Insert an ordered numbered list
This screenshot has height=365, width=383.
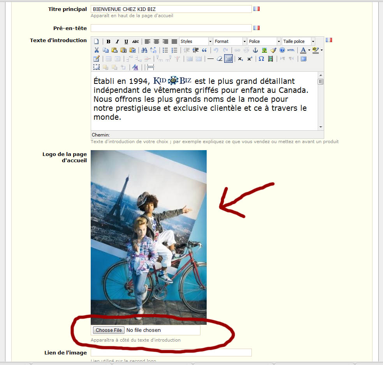click(174, 50)
